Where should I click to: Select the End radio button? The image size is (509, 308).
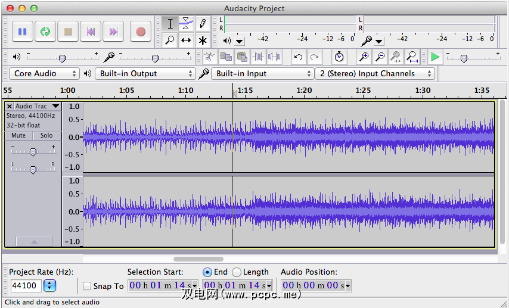tap(207, 272)
